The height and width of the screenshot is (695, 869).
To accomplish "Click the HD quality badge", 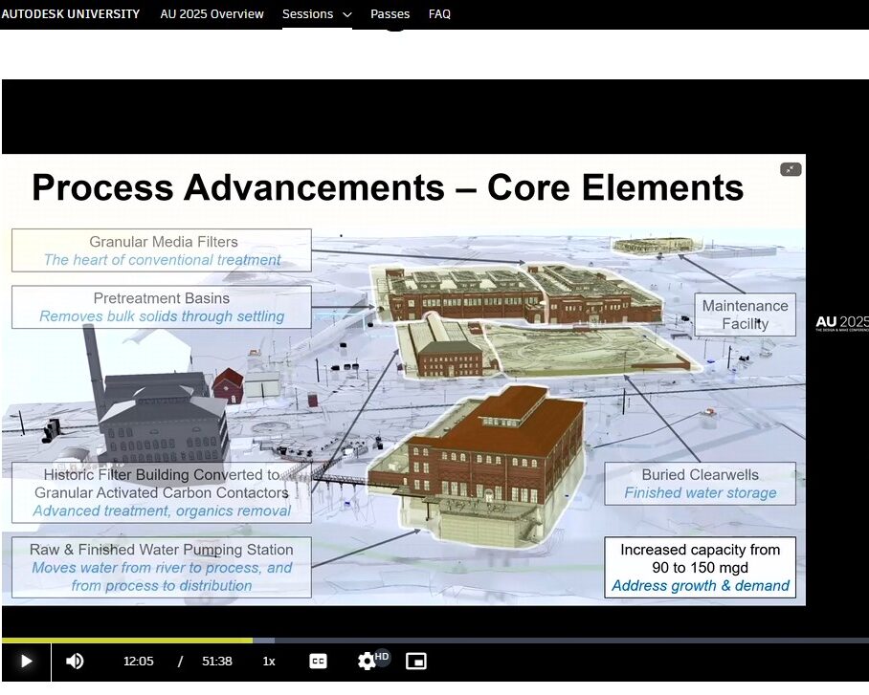I will point(382,656).
